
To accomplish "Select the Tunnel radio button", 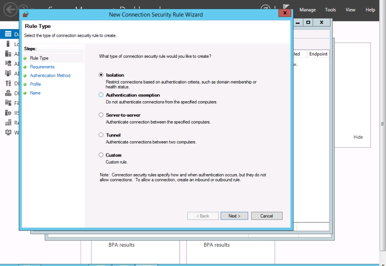I will [101, 135].
